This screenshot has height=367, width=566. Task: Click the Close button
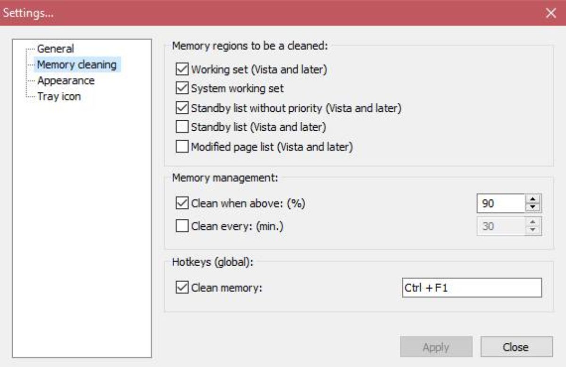click(x=516, y=347)
